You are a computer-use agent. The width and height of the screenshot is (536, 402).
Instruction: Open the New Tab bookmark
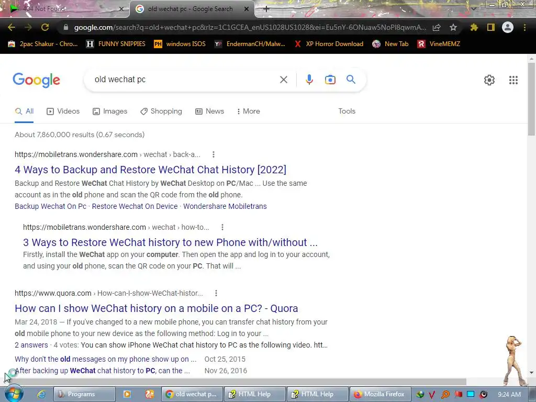[390, 44]
